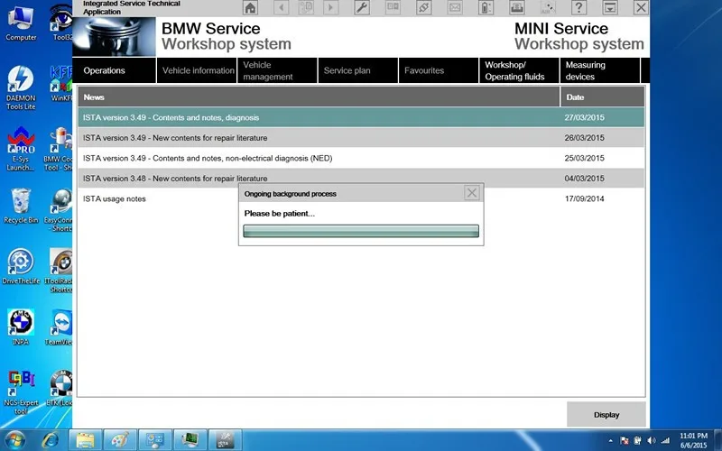Screen dimensions: 722x451
Task: Click the Display button
Action: tap(606, 415)
